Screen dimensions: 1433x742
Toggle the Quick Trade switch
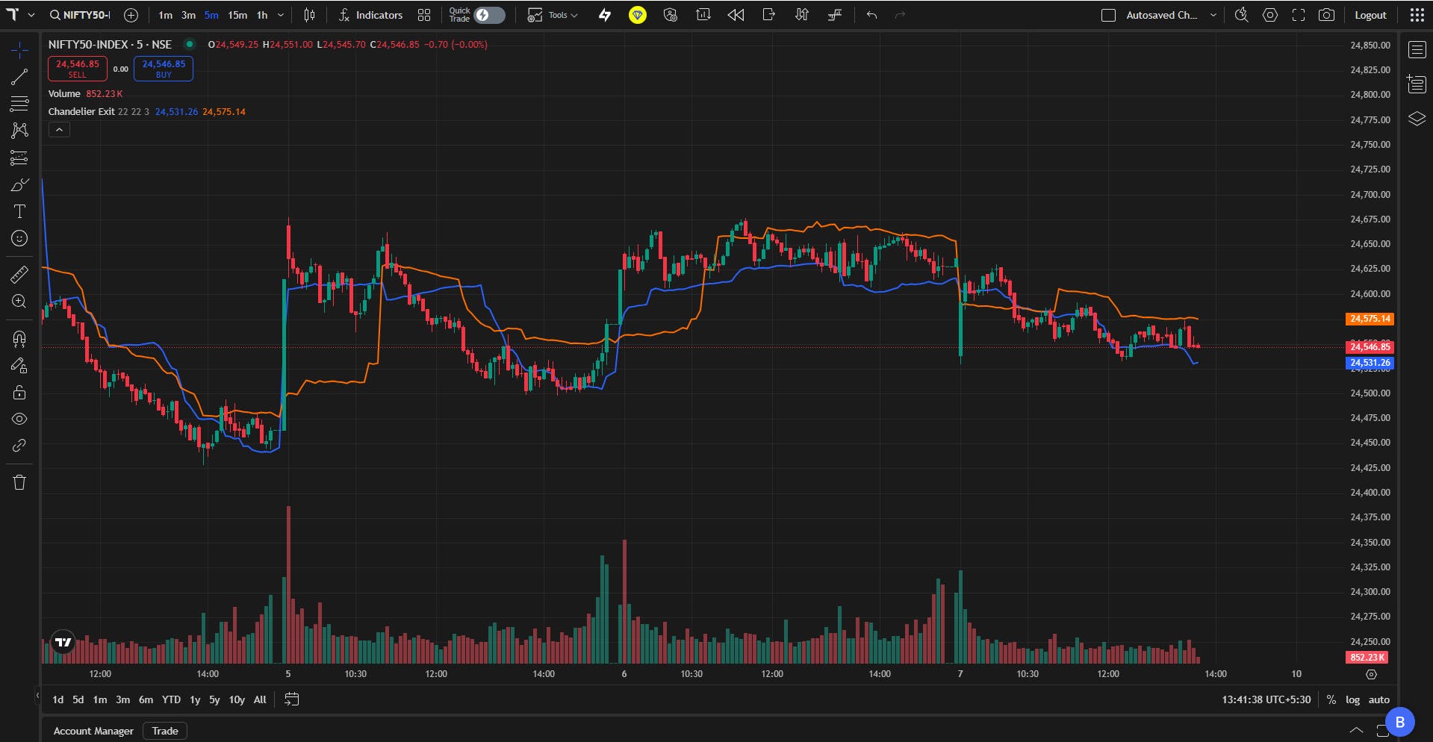coord(489,15)
